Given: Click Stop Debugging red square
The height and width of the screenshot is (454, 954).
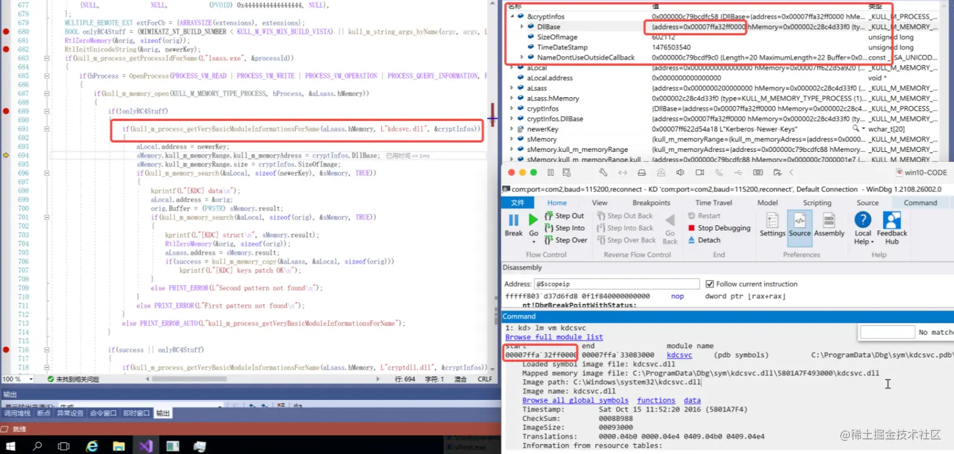Looking at the screenshot, I should [x=692, y=228].
